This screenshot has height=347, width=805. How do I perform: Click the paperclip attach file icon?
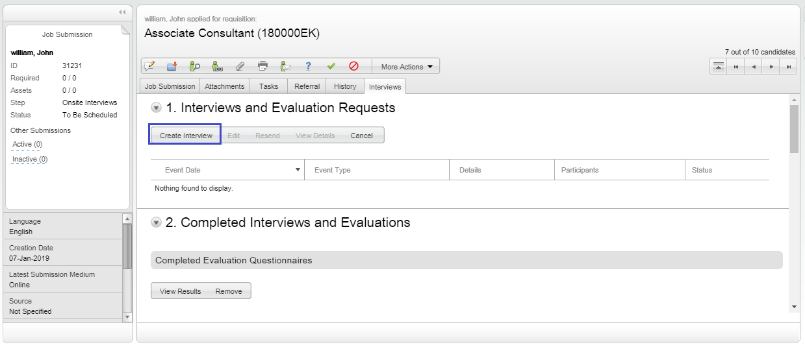pos(240,66)
